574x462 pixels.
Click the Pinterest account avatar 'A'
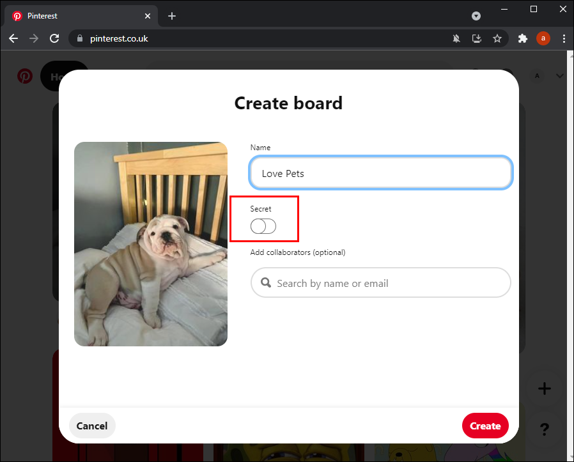click(537, 76)
